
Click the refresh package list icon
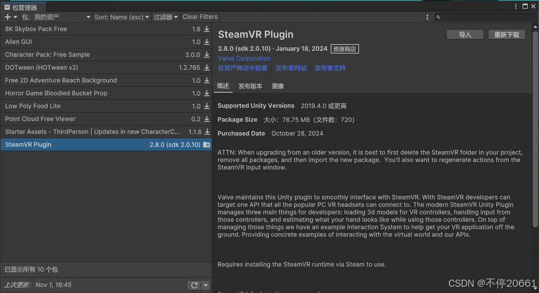click(194, 285)
